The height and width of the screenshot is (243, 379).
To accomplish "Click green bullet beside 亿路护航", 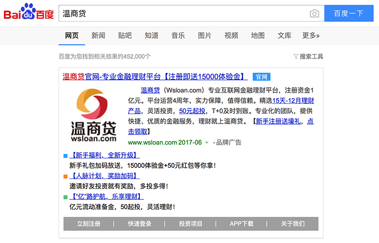I will 65,197.
